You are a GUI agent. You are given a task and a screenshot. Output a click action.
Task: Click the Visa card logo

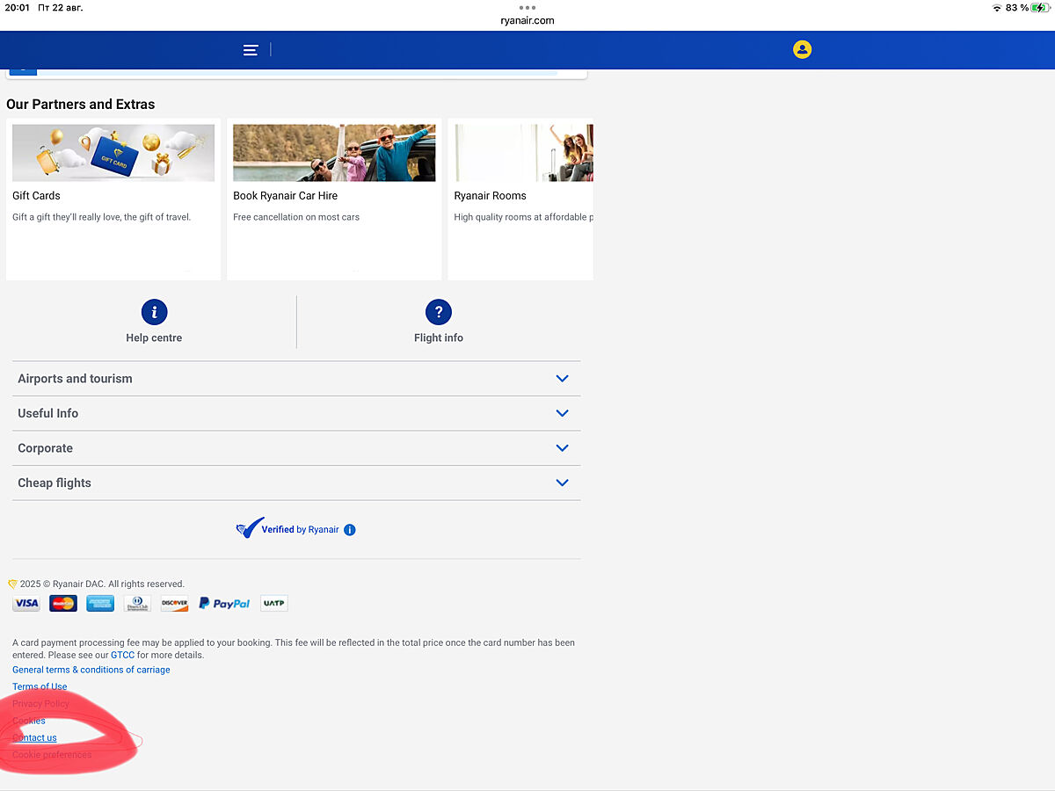pos(26,604)
